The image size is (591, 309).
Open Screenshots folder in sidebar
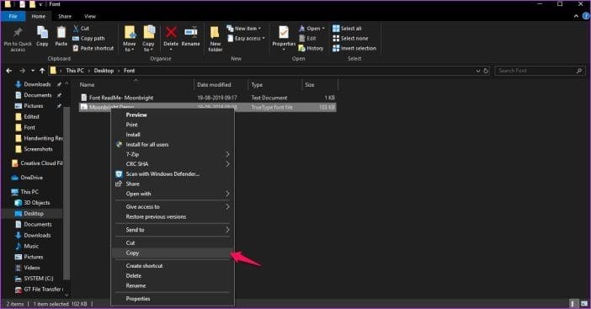click(38, 149)
